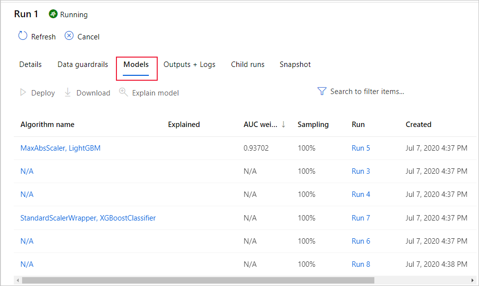Click the filter funnel icon
The image size is (479, 286).
tap(322, 91)
